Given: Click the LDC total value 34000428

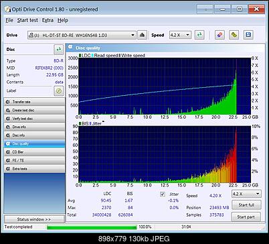Looking at the screenshot, I should pos(102,215).
